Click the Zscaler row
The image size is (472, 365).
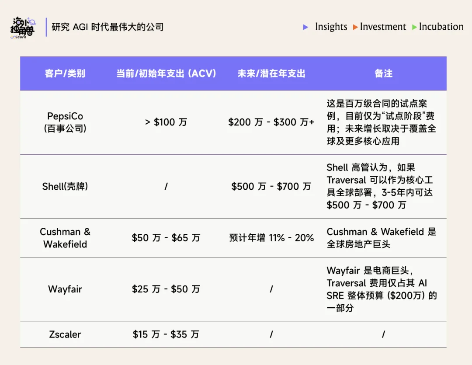click(x=65, y=334)
